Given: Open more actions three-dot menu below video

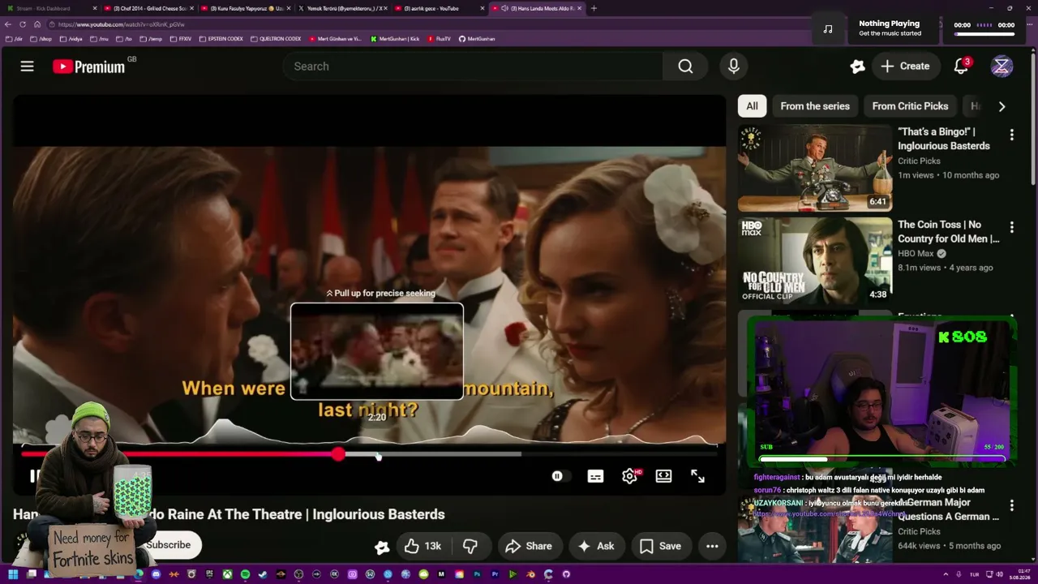Looking at the screenshot, I should coord(712,546).
